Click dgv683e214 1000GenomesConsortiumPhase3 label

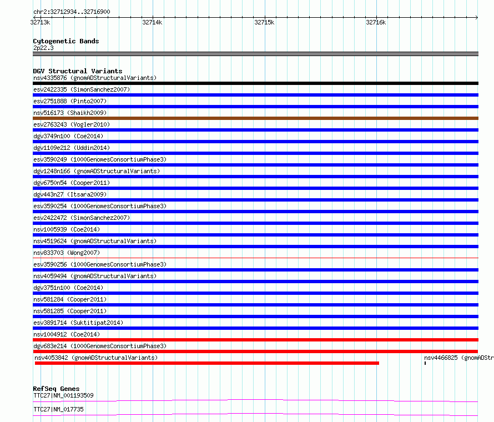(x=100, y=346)
